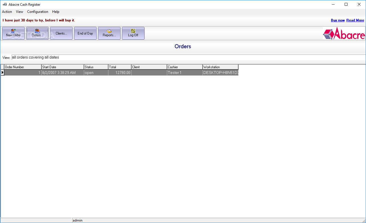Click the status cell reading open
Screen dimensions: 366x223
[x=96, y=73]
